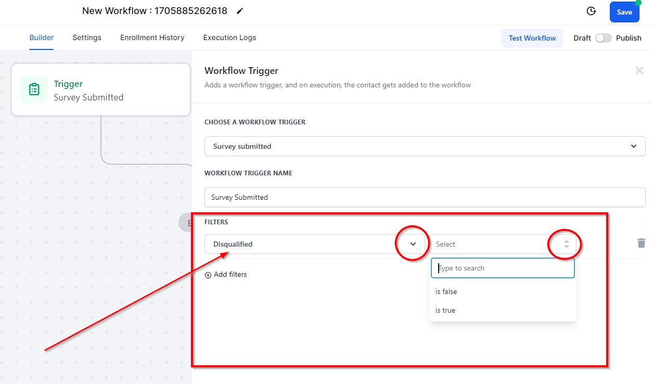
Task: Select the Builder tab
Action: 42,37
